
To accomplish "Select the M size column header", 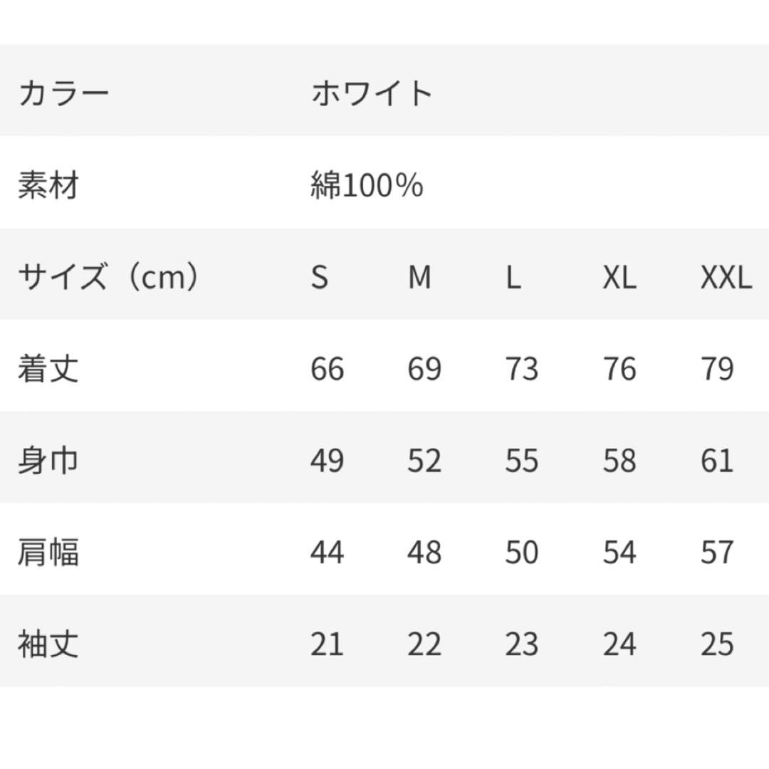I will click(x=419, y=278).
